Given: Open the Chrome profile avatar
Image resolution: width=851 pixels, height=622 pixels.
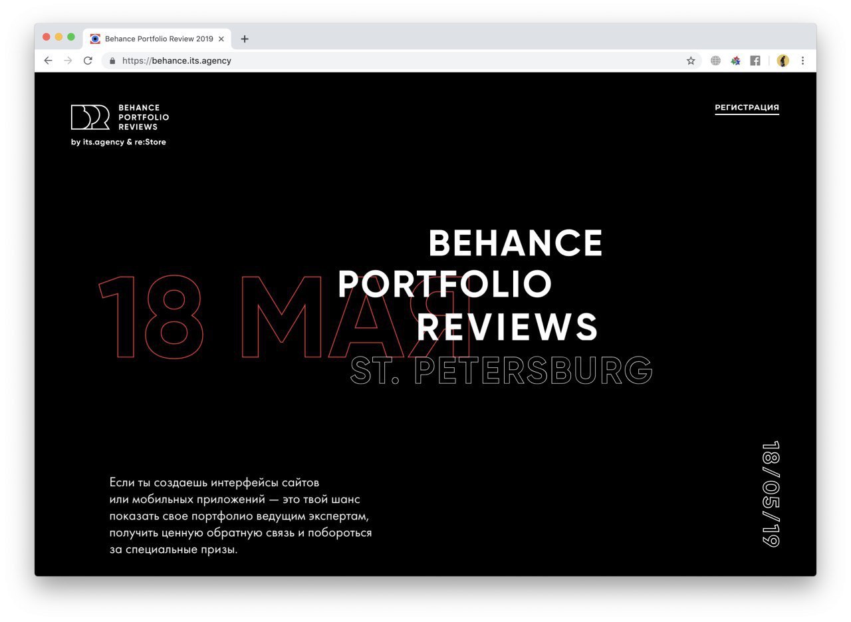Looking at the screenshot, I should point(783,61).
